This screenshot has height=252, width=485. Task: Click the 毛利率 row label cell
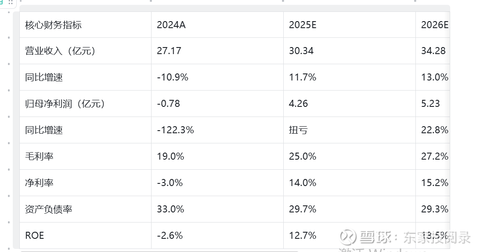(x=85, y=157)
